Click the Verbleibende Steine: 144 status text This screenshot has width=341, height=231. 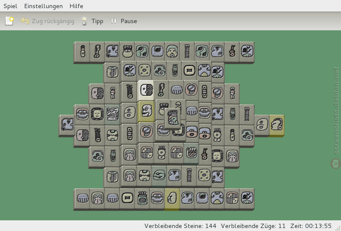pos(180,226)
